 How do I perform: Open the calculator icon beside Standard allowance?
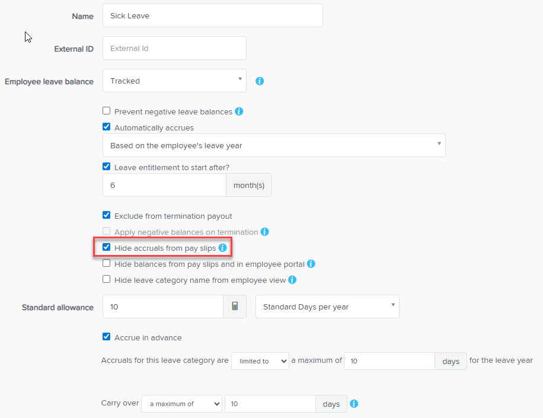(x=235, y=307)
